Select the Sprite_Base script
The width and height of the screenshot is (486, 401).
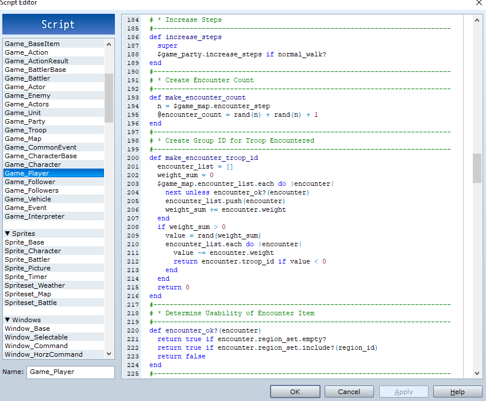coord(54,242)
